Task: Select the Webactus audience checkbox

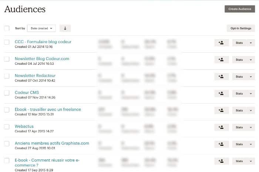Action: [7, 127]
